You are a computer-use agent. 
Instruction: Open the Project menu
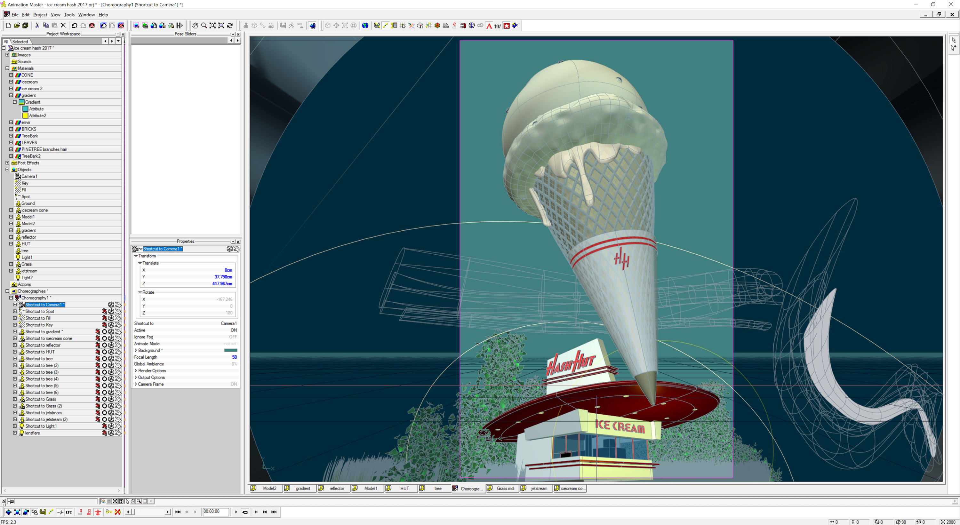pyautogui.click(x=40, y=14)
